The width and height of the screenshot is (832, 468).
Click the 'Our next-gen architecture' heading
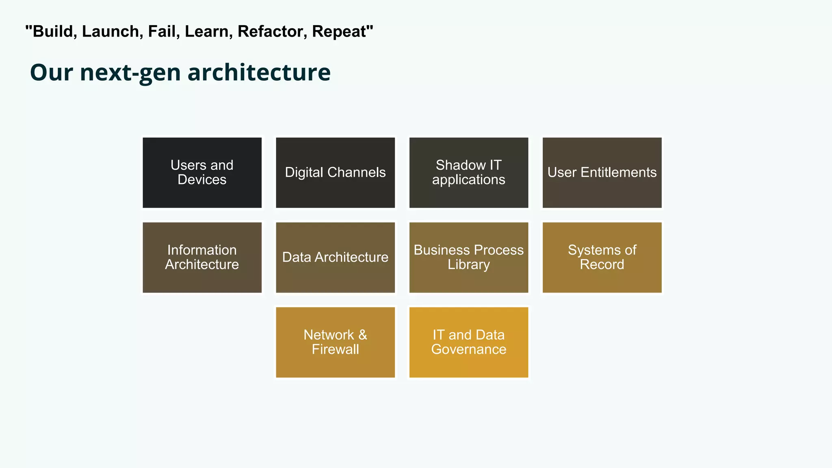180,73
